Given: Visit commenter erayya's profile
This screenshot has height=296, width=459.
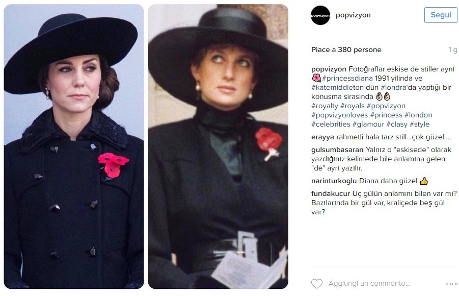Looking at the screenshot, I should point(322,137).
